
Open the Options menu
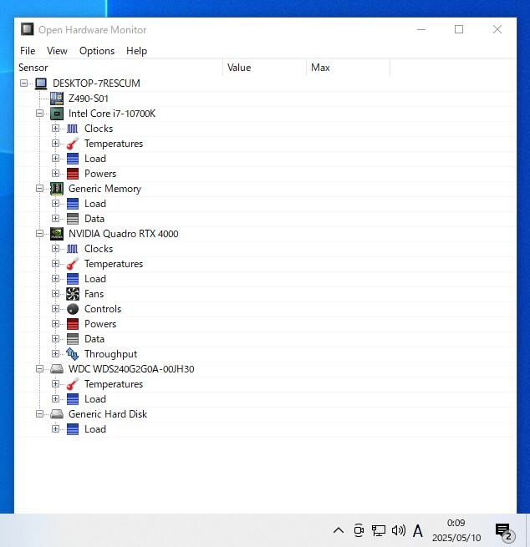pyautogui.click(x=97, y=51)
